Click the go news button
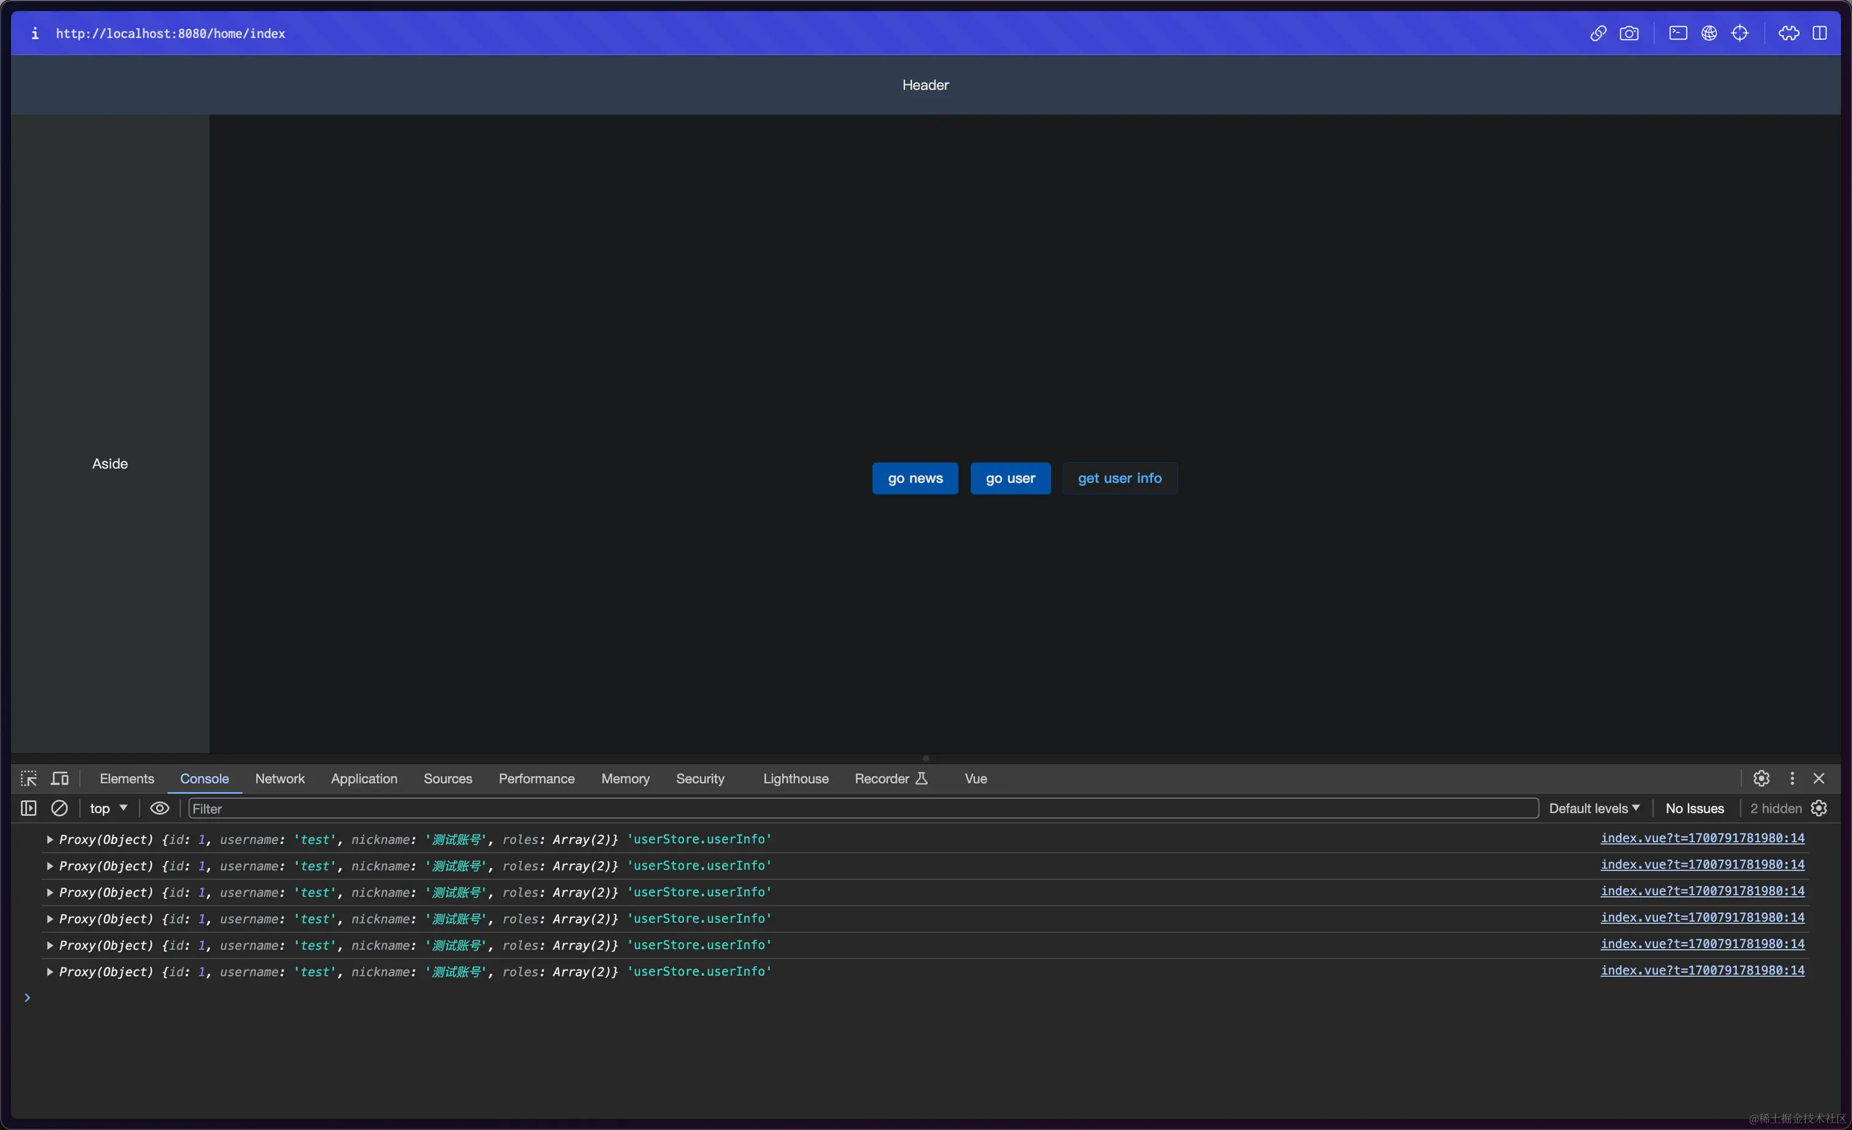Screen dimensions: 1852x1130 point(915,478)
